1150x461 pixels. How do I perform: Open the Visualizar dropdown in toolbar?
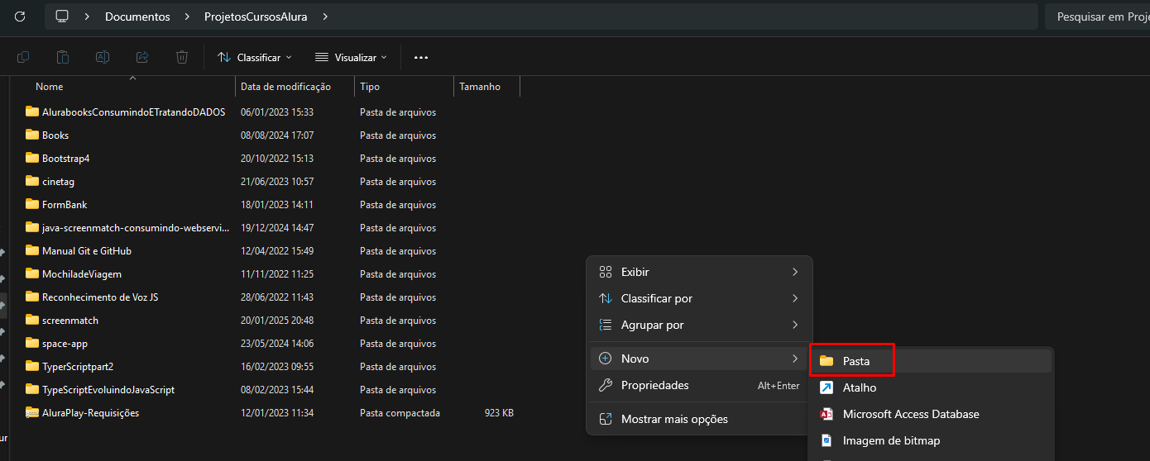pos(352,57)
